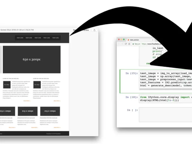192x144 pixels.
Task: Click Read More under the second Lorem Ipsum column
Action: [x=57, y=101]
